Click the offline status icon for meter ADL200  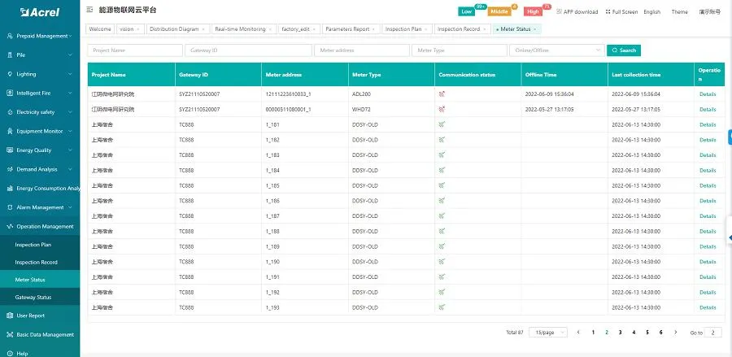click(x=442, y=94)
